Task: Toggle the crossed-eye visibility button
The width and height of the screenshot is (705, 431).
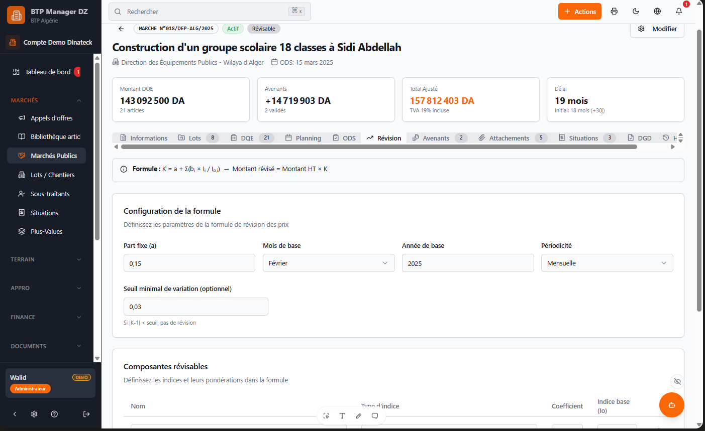Action: 677,382
